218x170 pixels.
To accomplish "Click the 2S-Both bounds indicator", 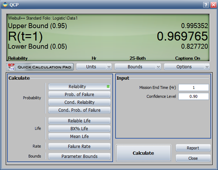I will 138,58.
